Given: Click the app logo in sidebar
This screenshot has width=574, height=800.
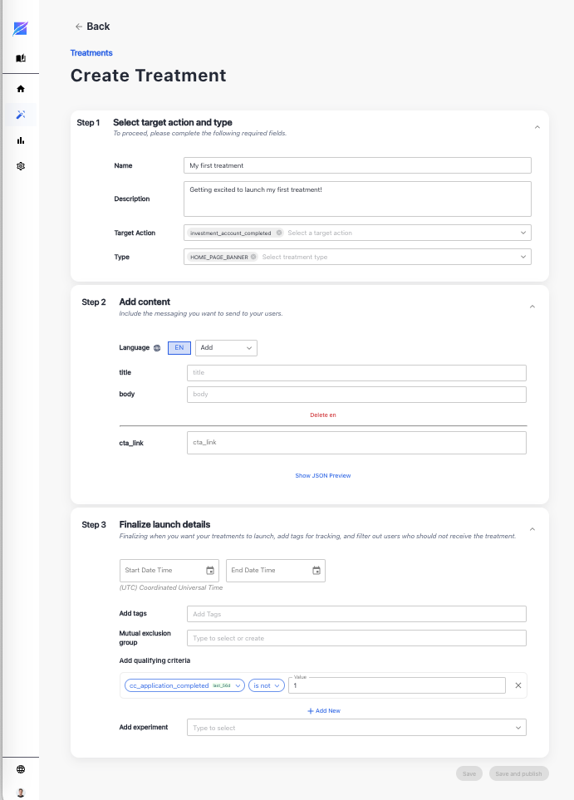Looking at the screenshot, I should (21, 29).
